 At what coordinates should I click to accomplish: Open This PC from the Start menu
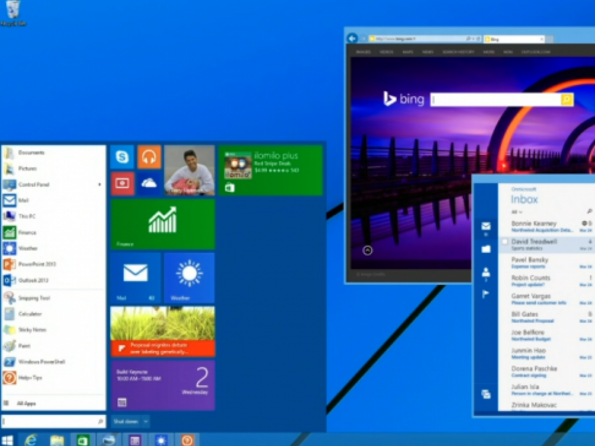click(53, 216)
